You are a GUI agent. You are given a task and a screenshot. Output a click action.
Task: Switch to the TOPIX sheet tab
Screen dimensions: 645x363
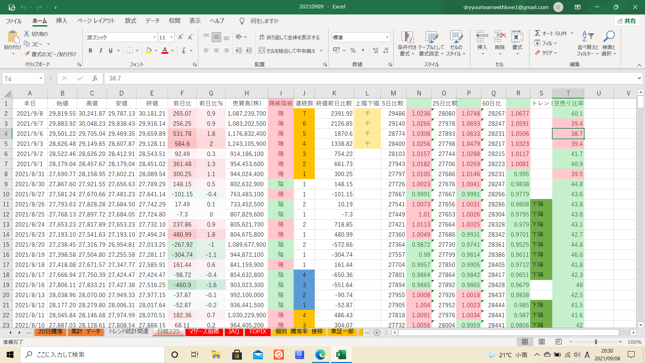(x=257, y=332)
